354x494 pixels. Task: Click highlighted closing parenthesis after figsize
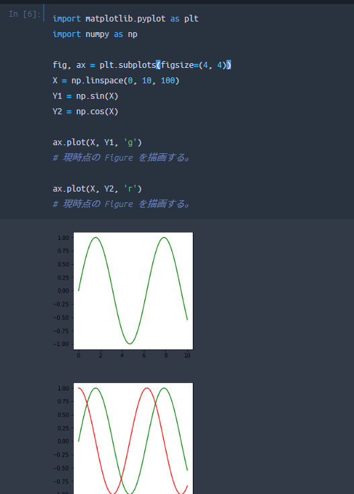coord(229,65)
